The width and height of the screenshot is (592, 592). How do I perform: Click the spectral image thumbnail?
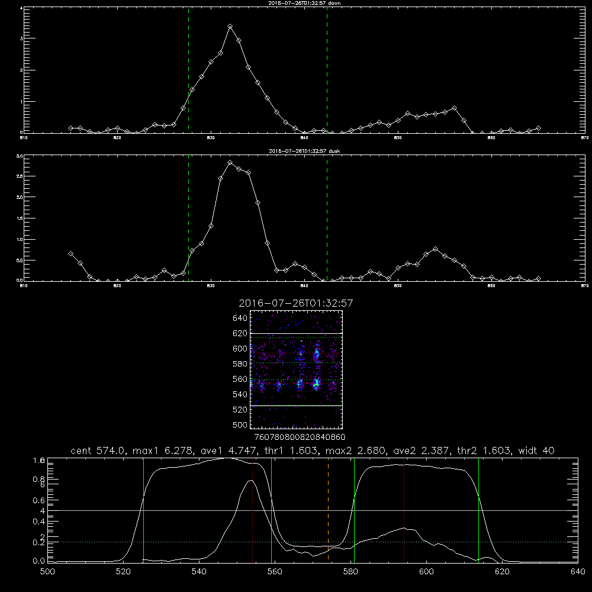(x=296, y=369)
